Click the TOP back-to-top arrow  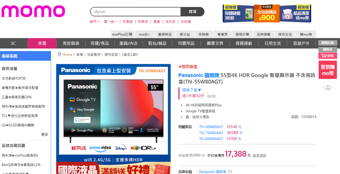pos(328,87)
